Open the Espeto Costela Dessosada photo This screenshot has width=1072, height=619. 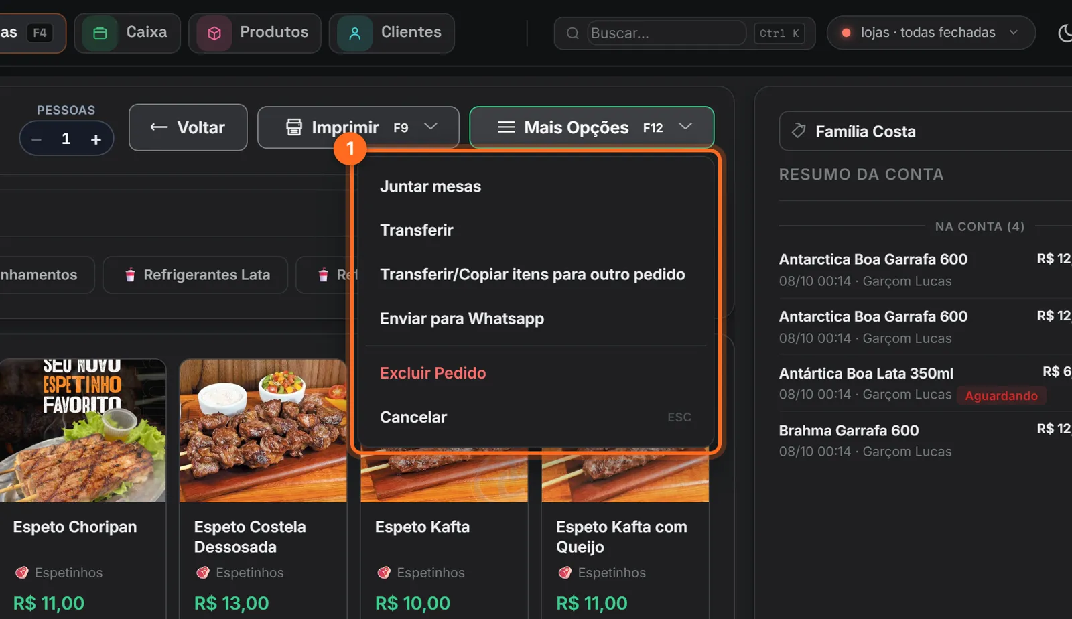263,431
